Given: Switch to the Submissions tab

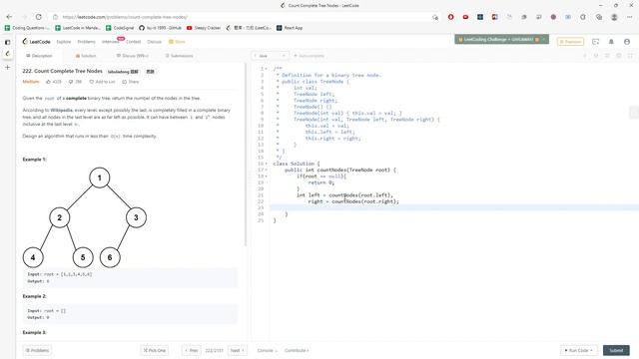Looking at the screenshot, I should click(179, 56).
